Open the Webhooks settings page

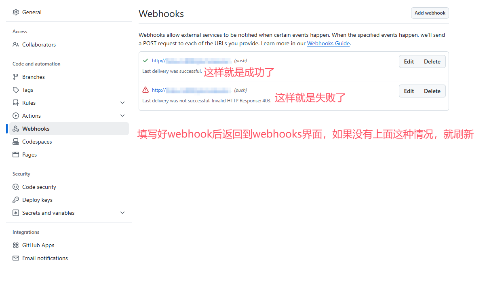click(36, 129)
